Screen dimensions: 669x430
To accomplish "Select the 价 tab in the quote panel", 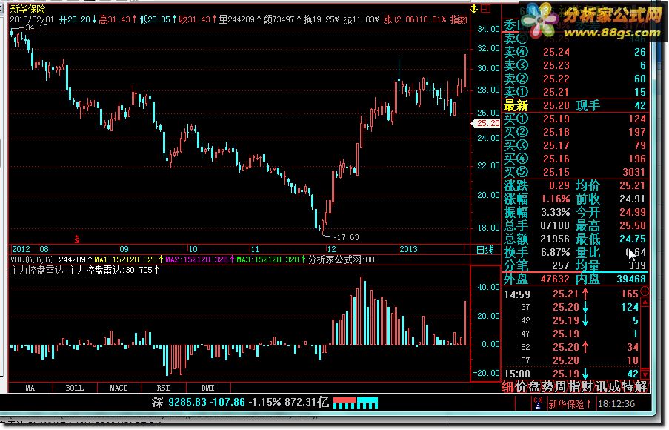I will click(x=522, y=387).
